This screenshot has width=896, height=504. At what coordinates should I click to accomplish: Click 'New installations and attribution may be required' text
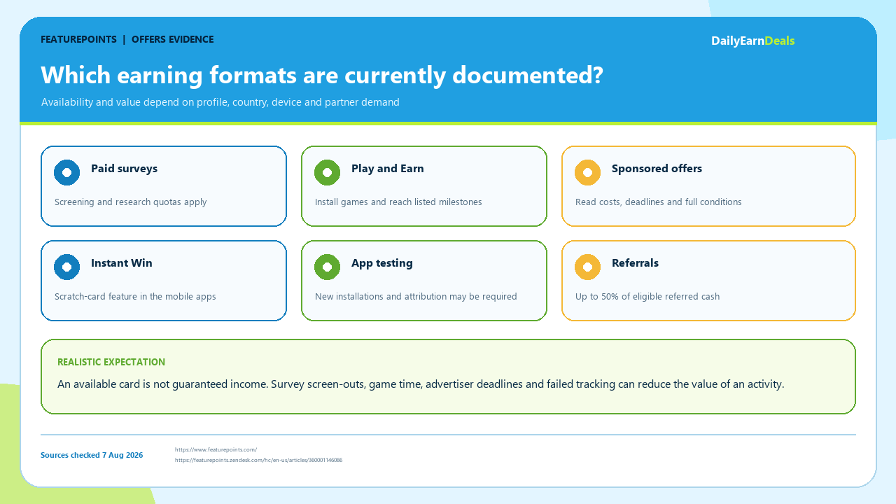pos(416,297)
